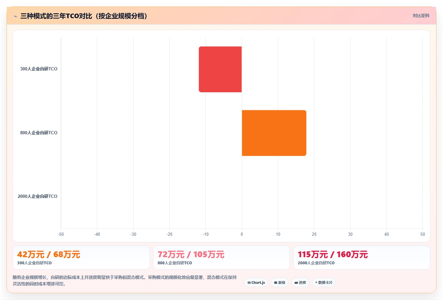Click the 表格 tag chip

point(280,282)
